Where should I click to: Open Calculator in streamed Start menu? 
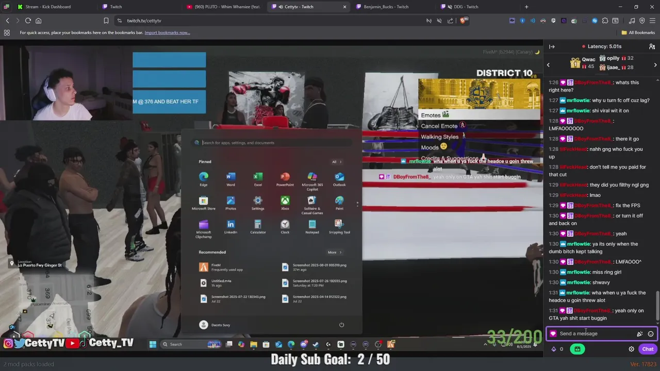tap(258, 227)
